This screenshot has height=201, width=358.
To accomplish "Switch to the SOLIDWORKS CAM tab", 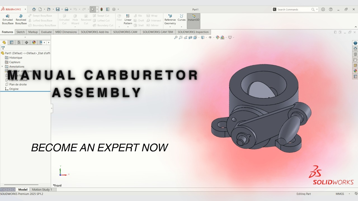I will (125, 32).
